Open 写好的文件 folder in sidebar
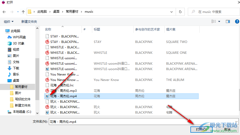240x135 pixels. click(x=20, y=99)
